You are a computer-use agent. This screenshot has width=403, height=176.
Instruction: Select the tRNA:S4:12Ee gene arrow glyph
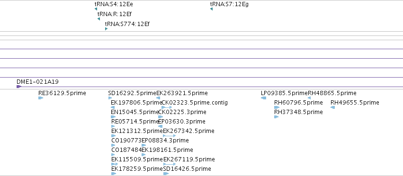tap(96, 9)
